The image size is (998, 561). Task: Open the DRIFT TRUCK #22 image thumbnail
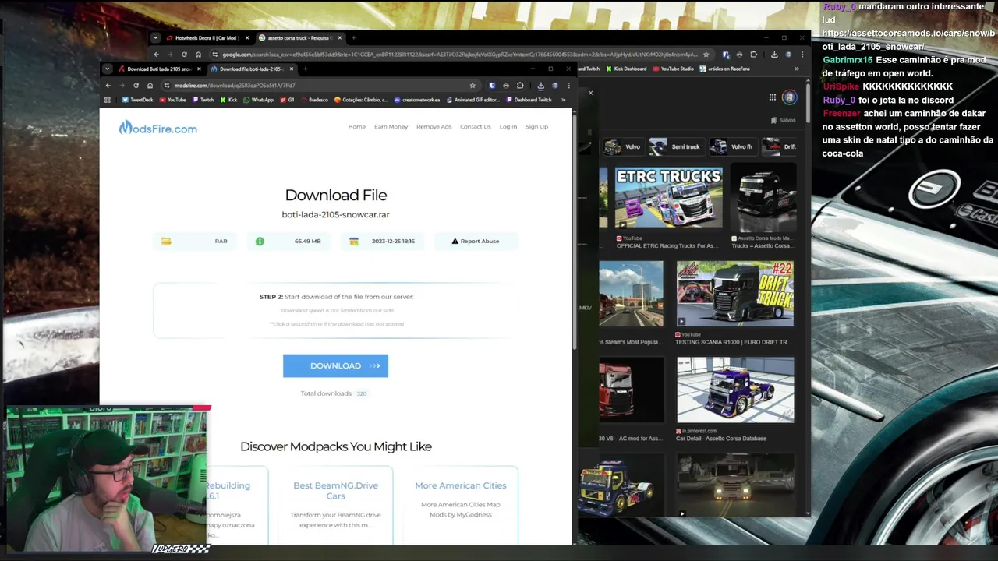coord(735,294)
